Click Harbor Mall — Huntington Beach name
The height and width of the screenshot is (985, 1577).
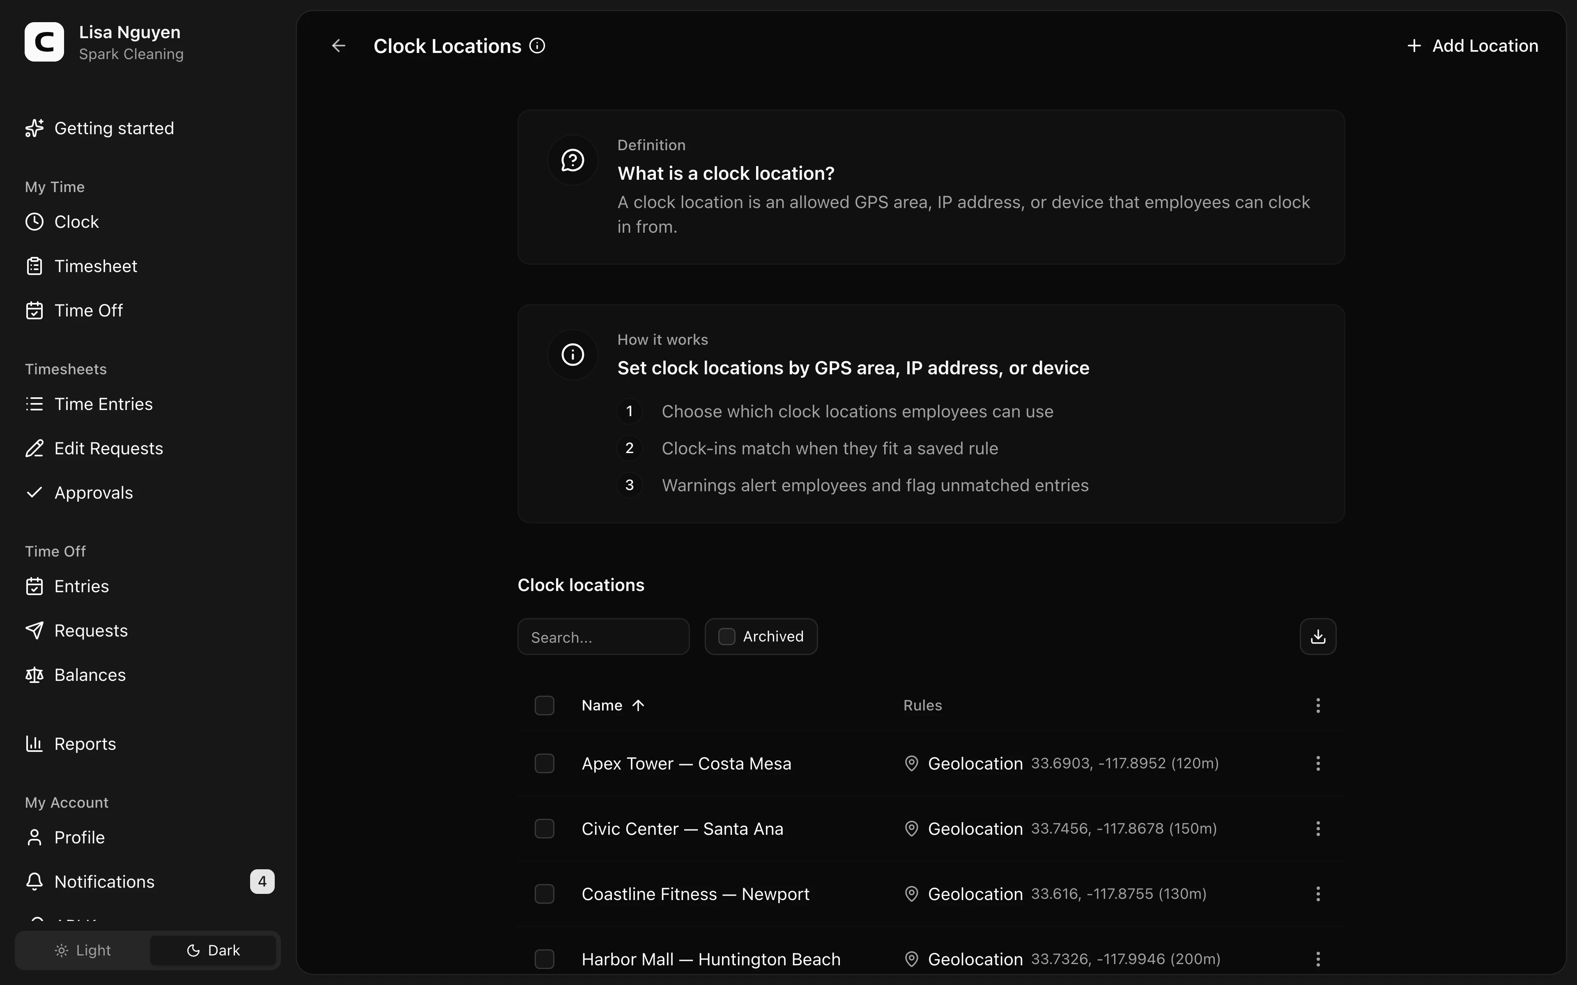point(711,959)
